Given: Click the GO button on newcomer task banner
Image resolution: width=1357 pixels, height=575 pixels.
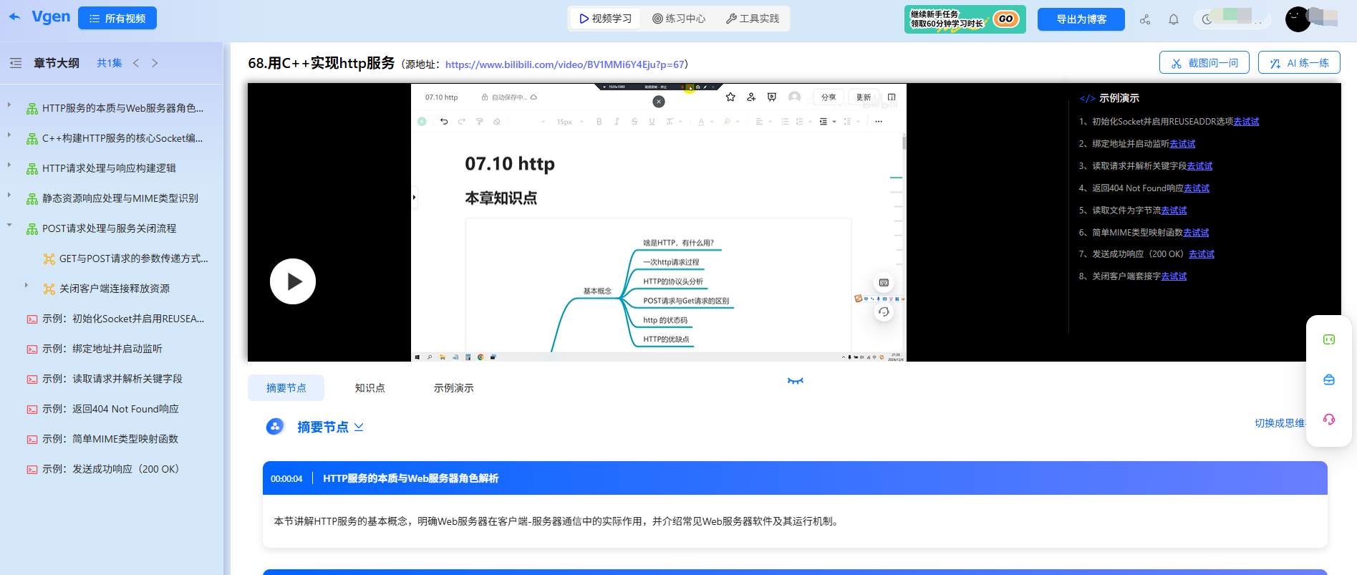Looking at the screenshot, I should (1006, 19).
